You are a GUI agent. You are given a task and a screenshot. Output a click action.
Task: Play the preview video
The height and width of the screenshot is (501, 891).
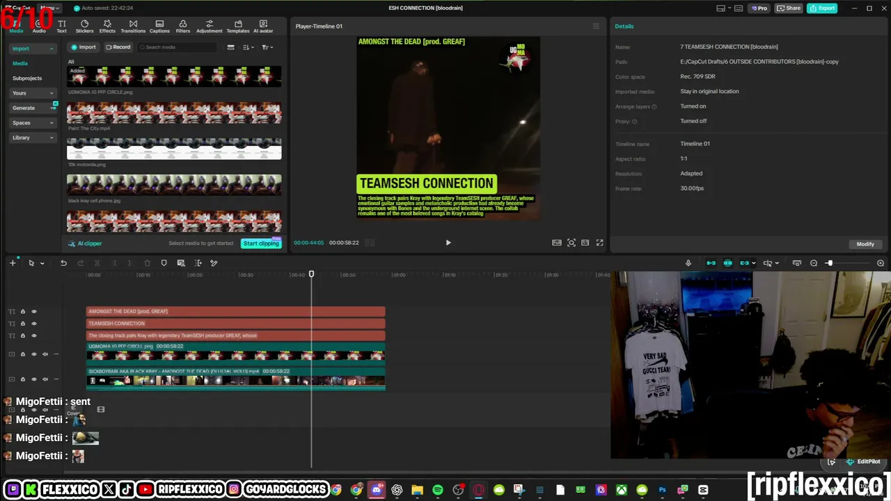(448, 243)
